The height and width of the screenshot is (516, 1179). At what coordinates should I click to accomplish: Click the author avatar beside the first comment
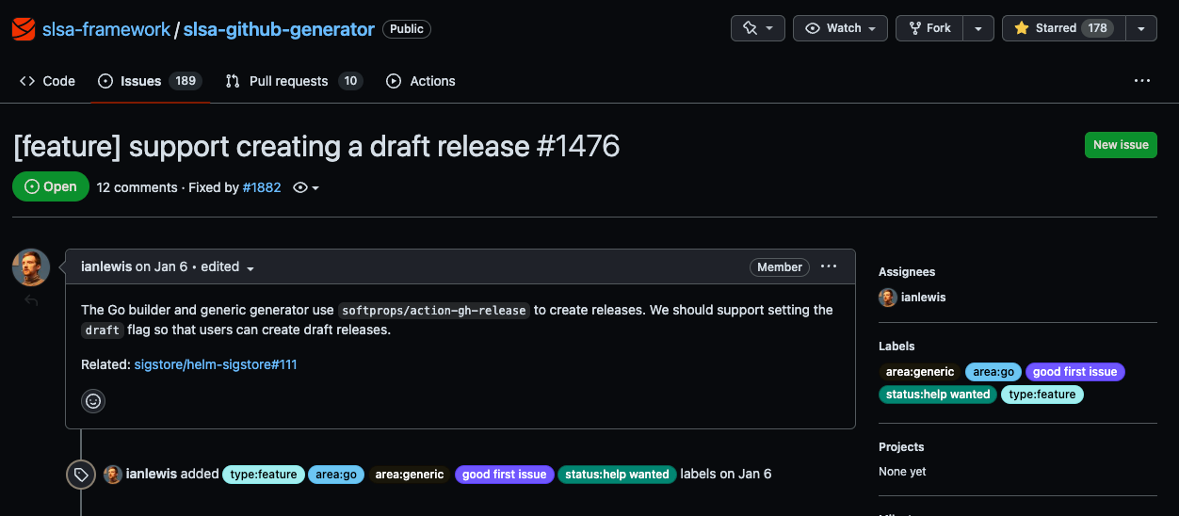coord(31,267)
